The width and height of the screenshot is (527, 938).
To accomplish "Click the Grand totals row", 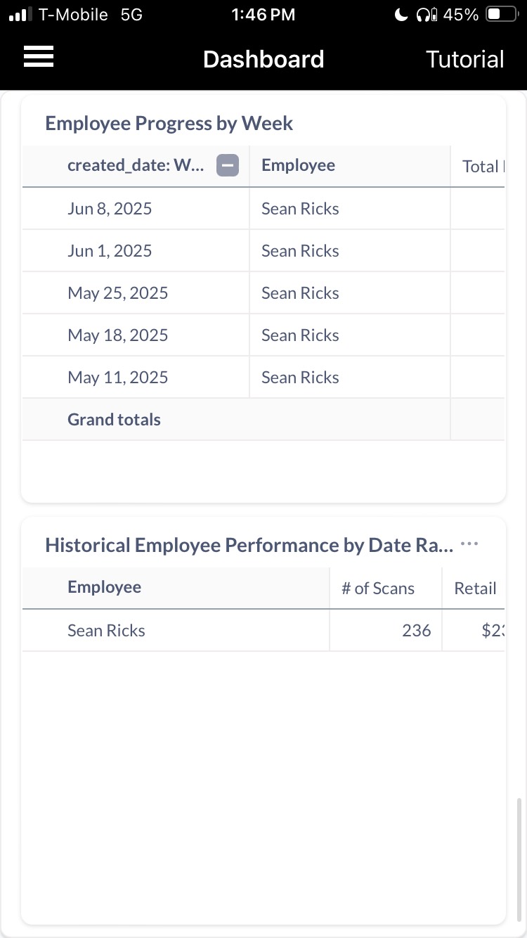I will [x=114, y=420].
